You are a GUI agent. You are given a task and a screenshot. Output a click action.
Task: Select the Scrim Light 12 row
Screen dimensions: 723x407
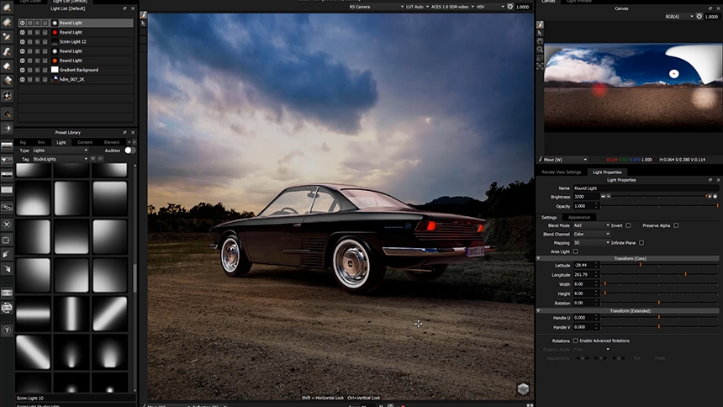tap(76, 41)
